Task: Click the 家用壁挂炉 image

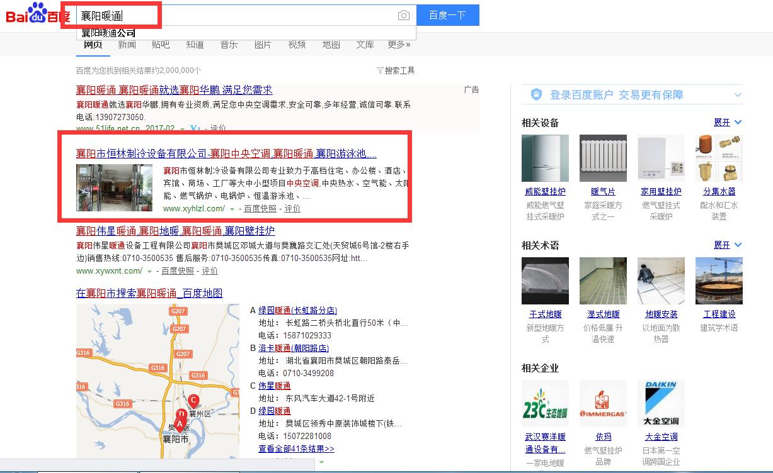Action: click(661, 158)
